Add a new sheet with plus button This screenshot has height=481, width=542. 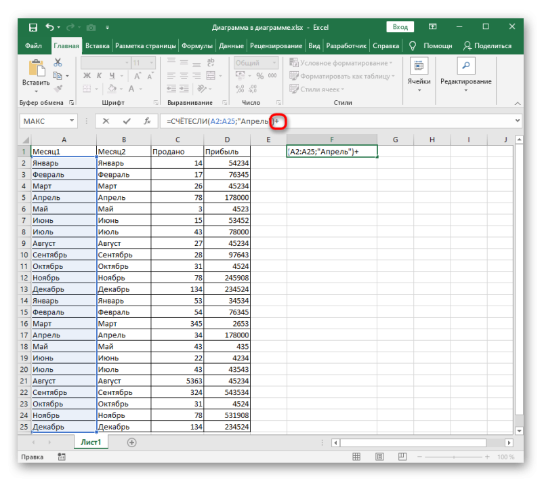[x=131, y=442]
